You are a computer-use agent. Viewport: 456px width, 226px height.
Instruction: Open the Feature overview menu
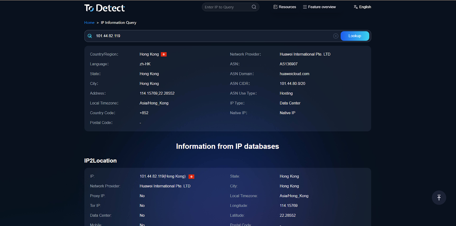(x=319, y=7)
